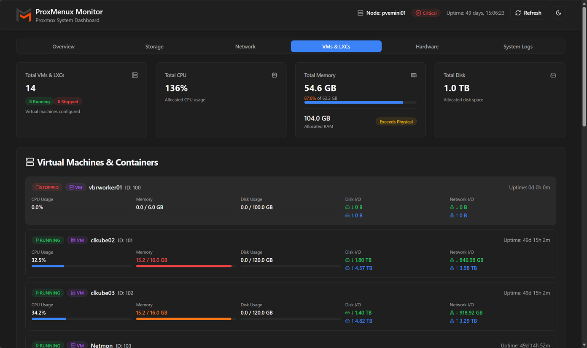
Task: Click the Total Memory usage progress bar
Action: [360, 102]
